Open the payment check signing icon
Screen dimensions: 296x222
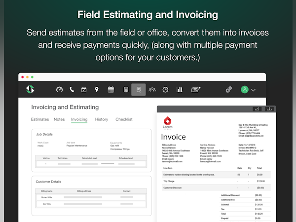click(x=196, y=89)
